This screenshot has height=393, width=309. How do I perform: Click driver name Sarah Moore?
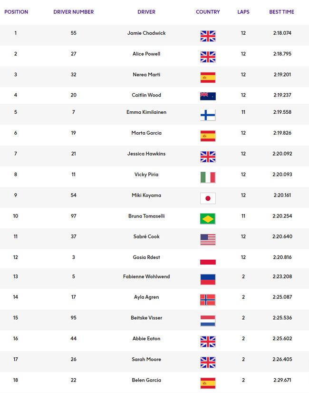coord(146,359)
